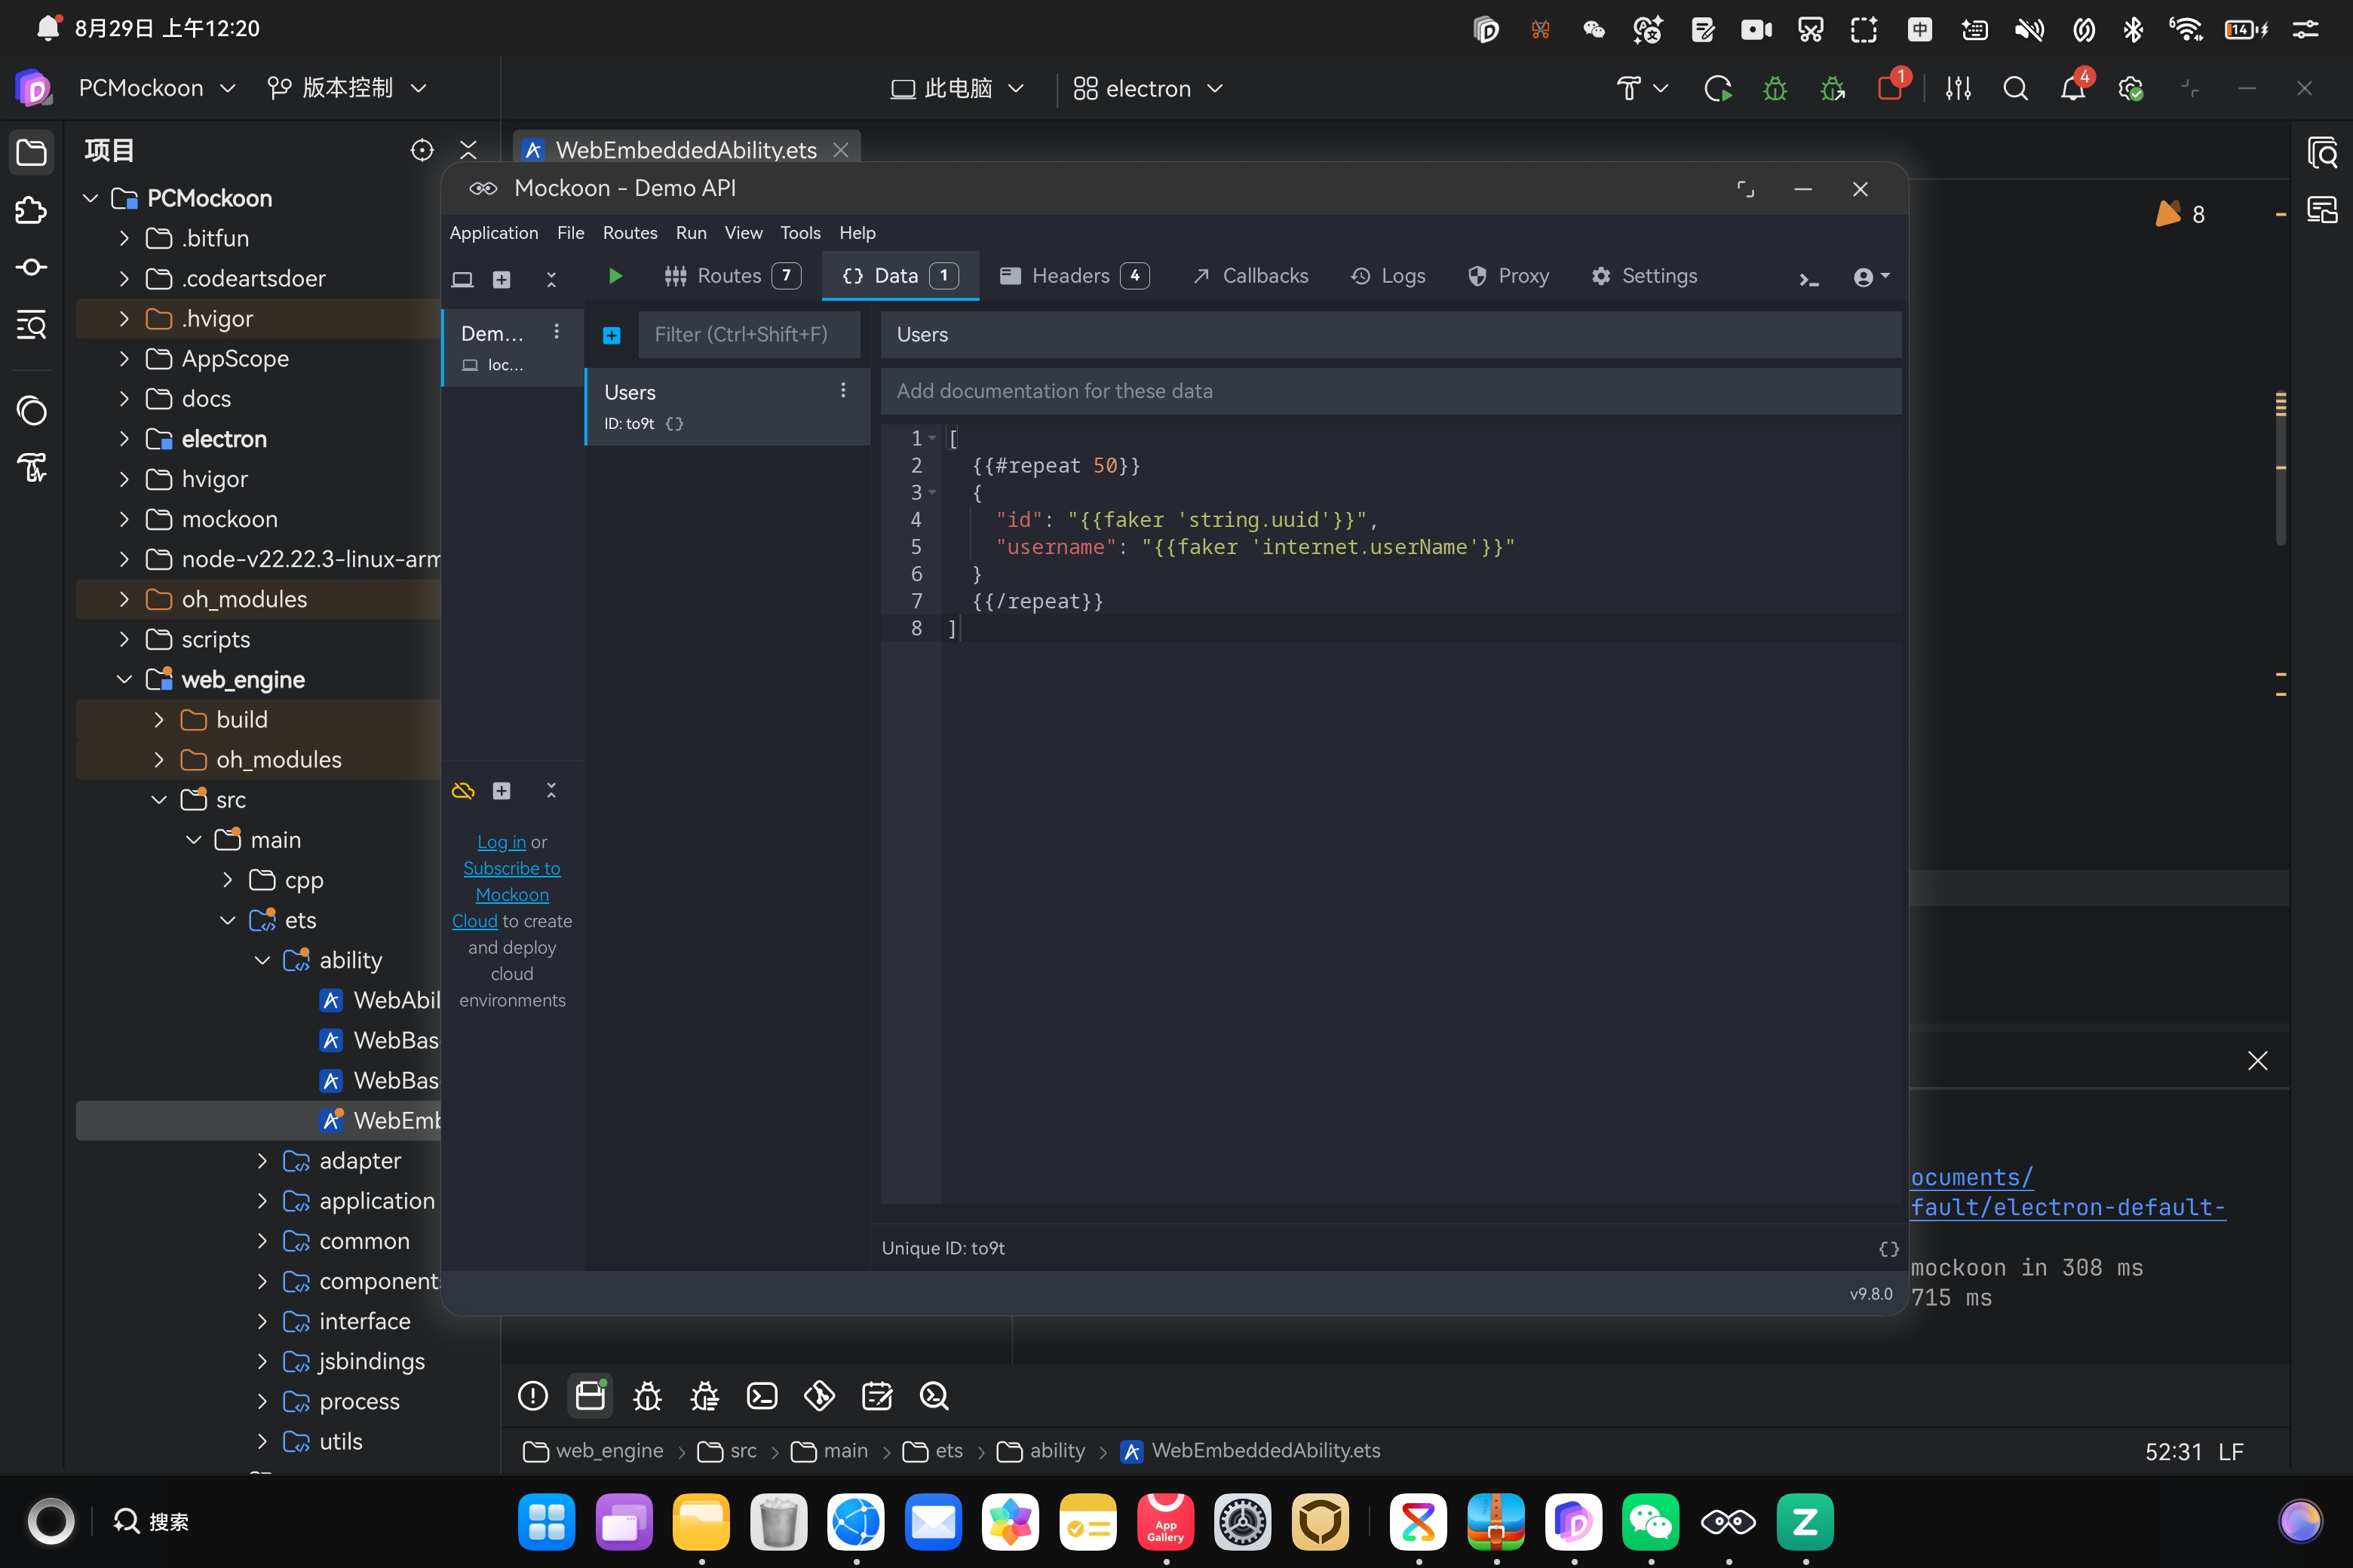The width and height of the screenshot is (2353, 1568).
Task: Click the Log in link
Action: coord(502,842)
